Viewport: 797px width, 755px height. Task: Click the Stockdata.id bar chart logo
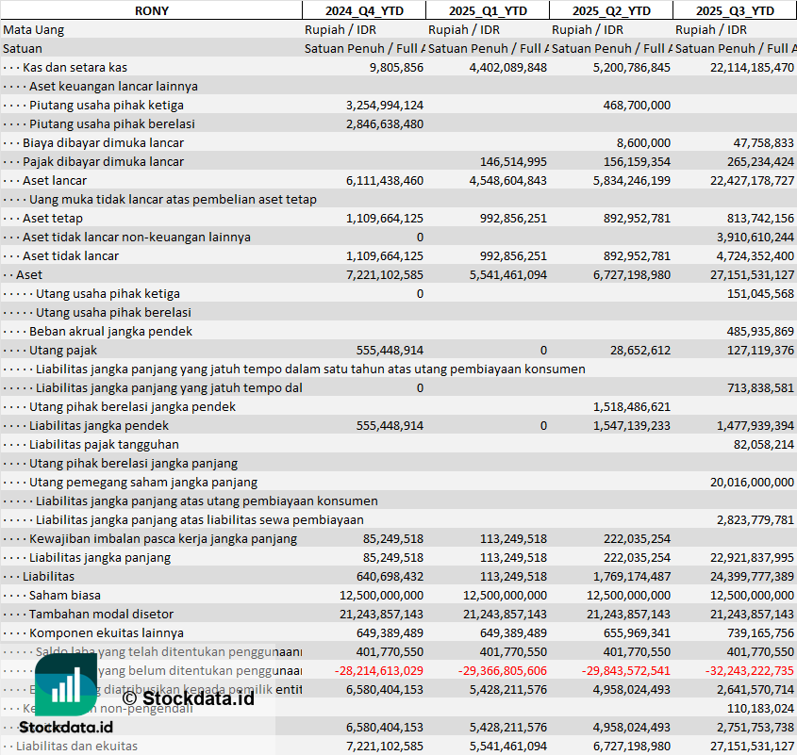click(x=65, y=685)
